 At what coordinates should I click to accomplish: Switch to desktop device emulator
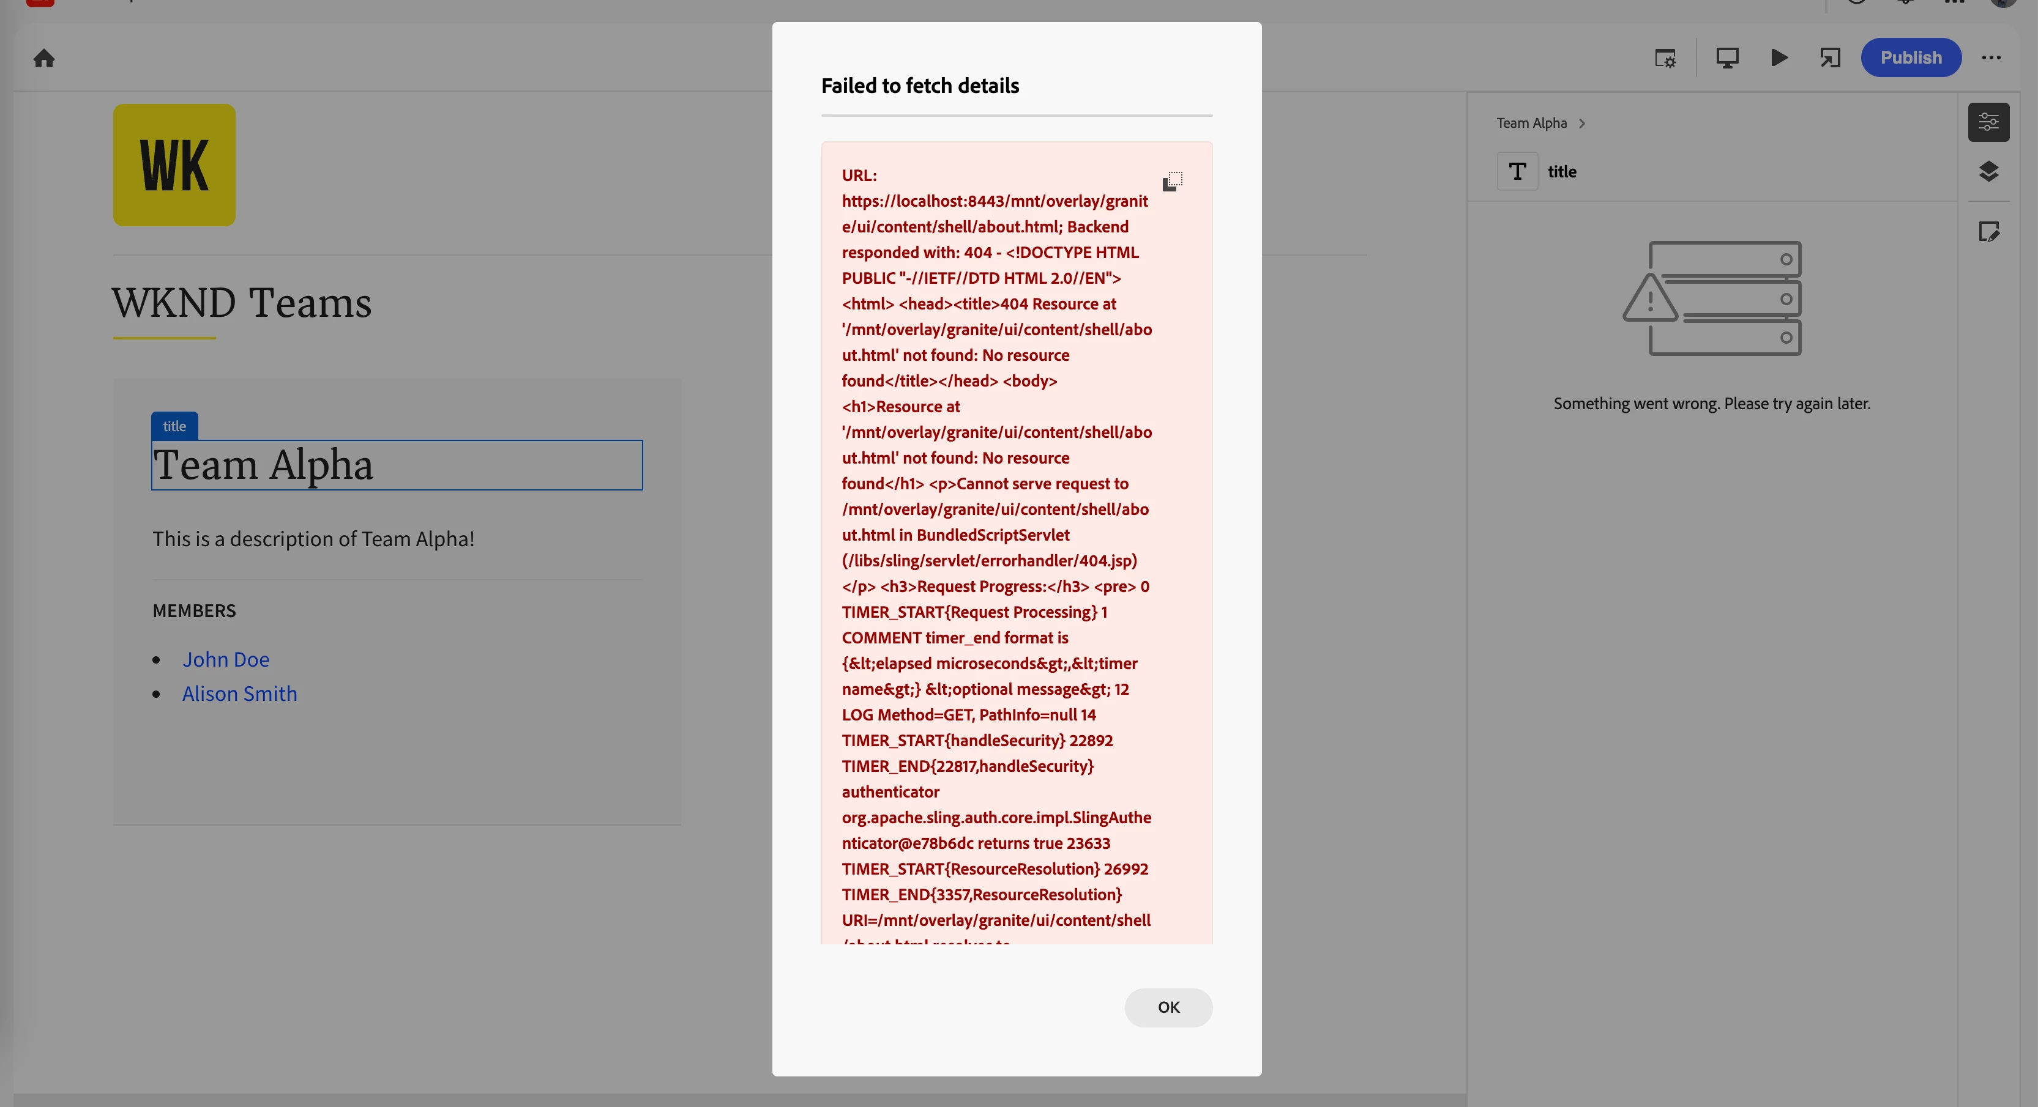1726,59
